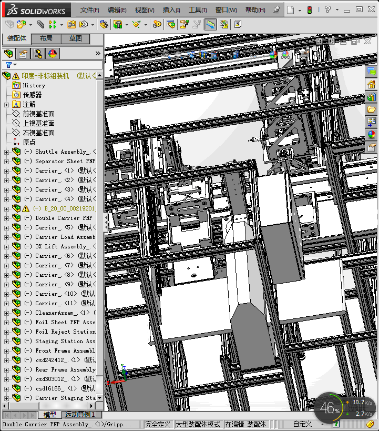379x431 pixels.
Task: Click the Apply Scene icon in viewport
Action: (x=285, y=55)
